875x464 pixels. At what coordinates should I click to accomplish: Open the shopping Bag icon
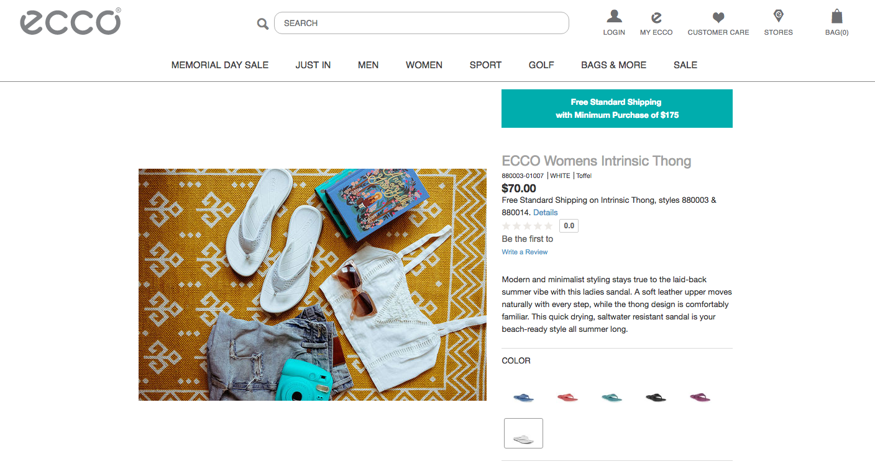pyautogui.click(x=837, y=16)
